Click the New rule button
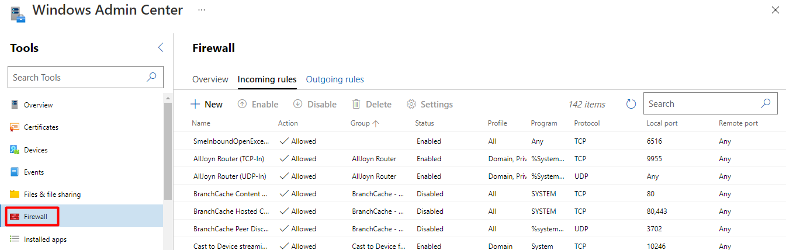Viewport: 786px width, 250px height. click(207, 105)
